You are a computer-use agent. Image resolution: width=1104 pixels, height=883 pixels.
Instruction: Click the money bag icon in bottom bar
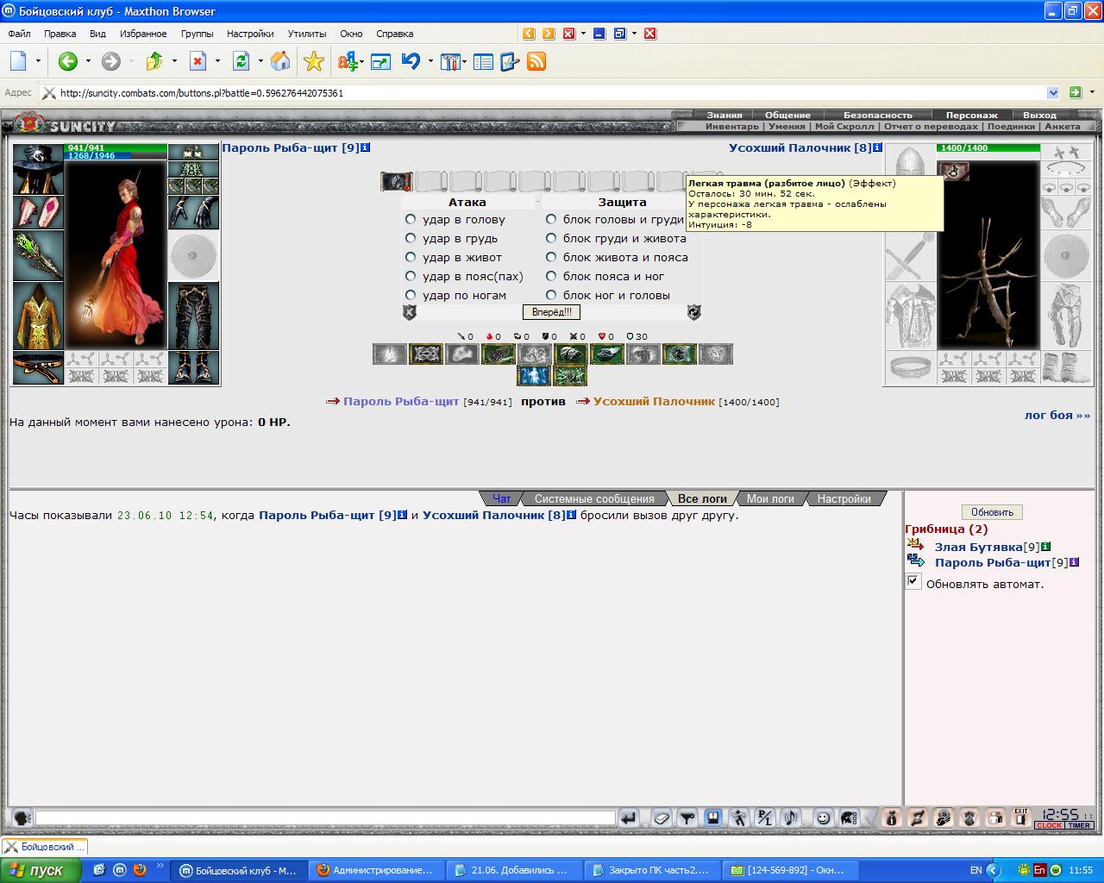coord(892,817)
